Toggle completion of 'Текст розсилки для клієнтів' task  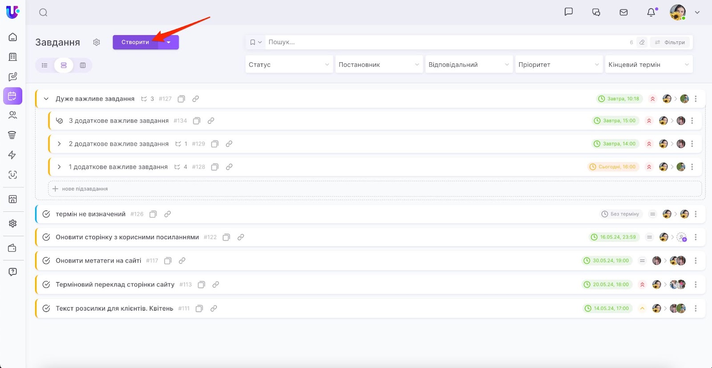click(46, 308)
